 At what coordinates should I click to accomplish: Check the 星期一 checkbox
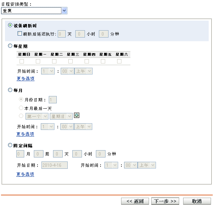[38, 61]
